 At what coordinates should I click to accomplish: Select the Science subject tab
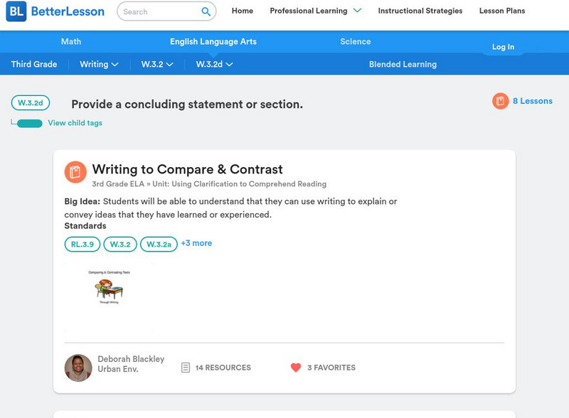[x=356, y=41]
